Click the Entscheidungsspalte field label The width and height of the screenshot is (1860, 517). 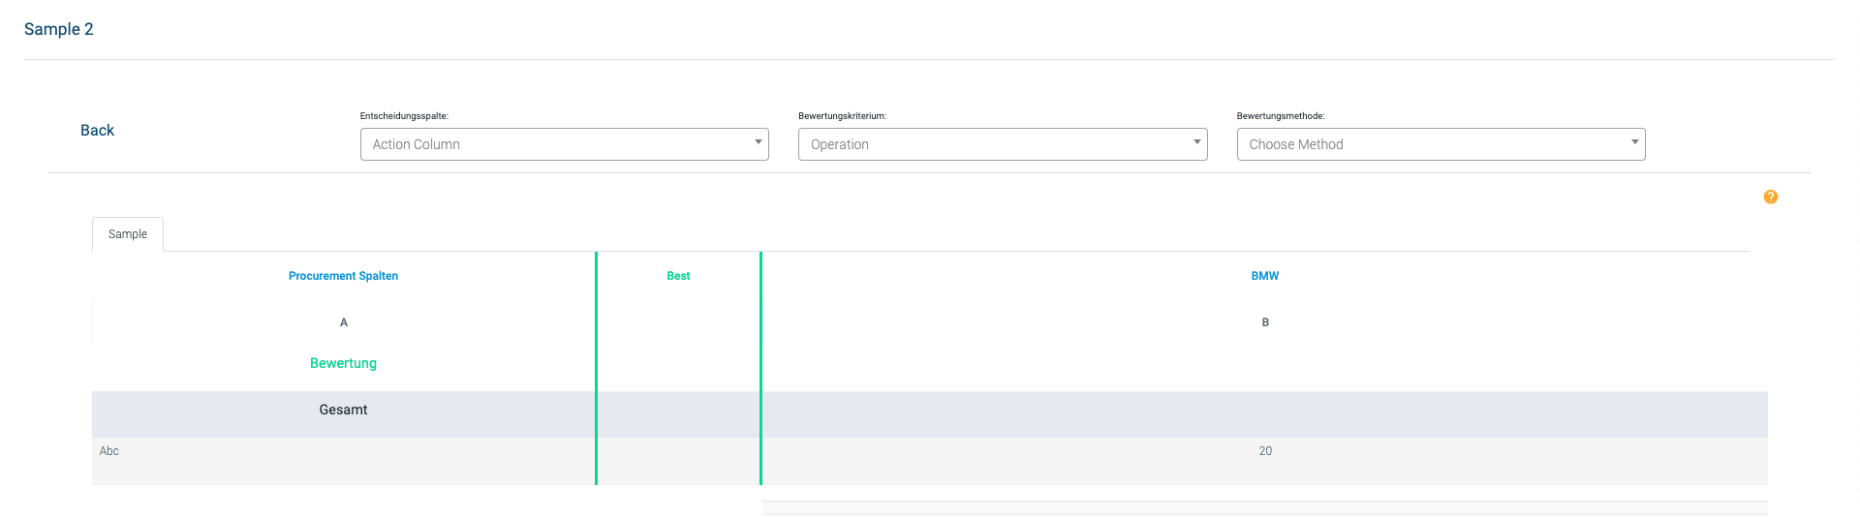coord(404,116)
